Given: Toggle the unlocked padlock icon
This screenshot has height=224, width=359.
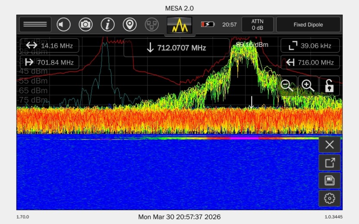Looking at the screenshot, I should (329, 85).
